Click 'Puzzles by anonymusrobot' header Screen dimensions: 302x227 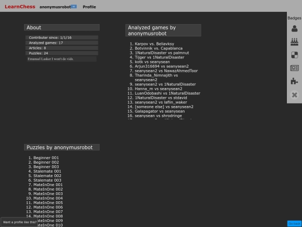tap(62, 147)
